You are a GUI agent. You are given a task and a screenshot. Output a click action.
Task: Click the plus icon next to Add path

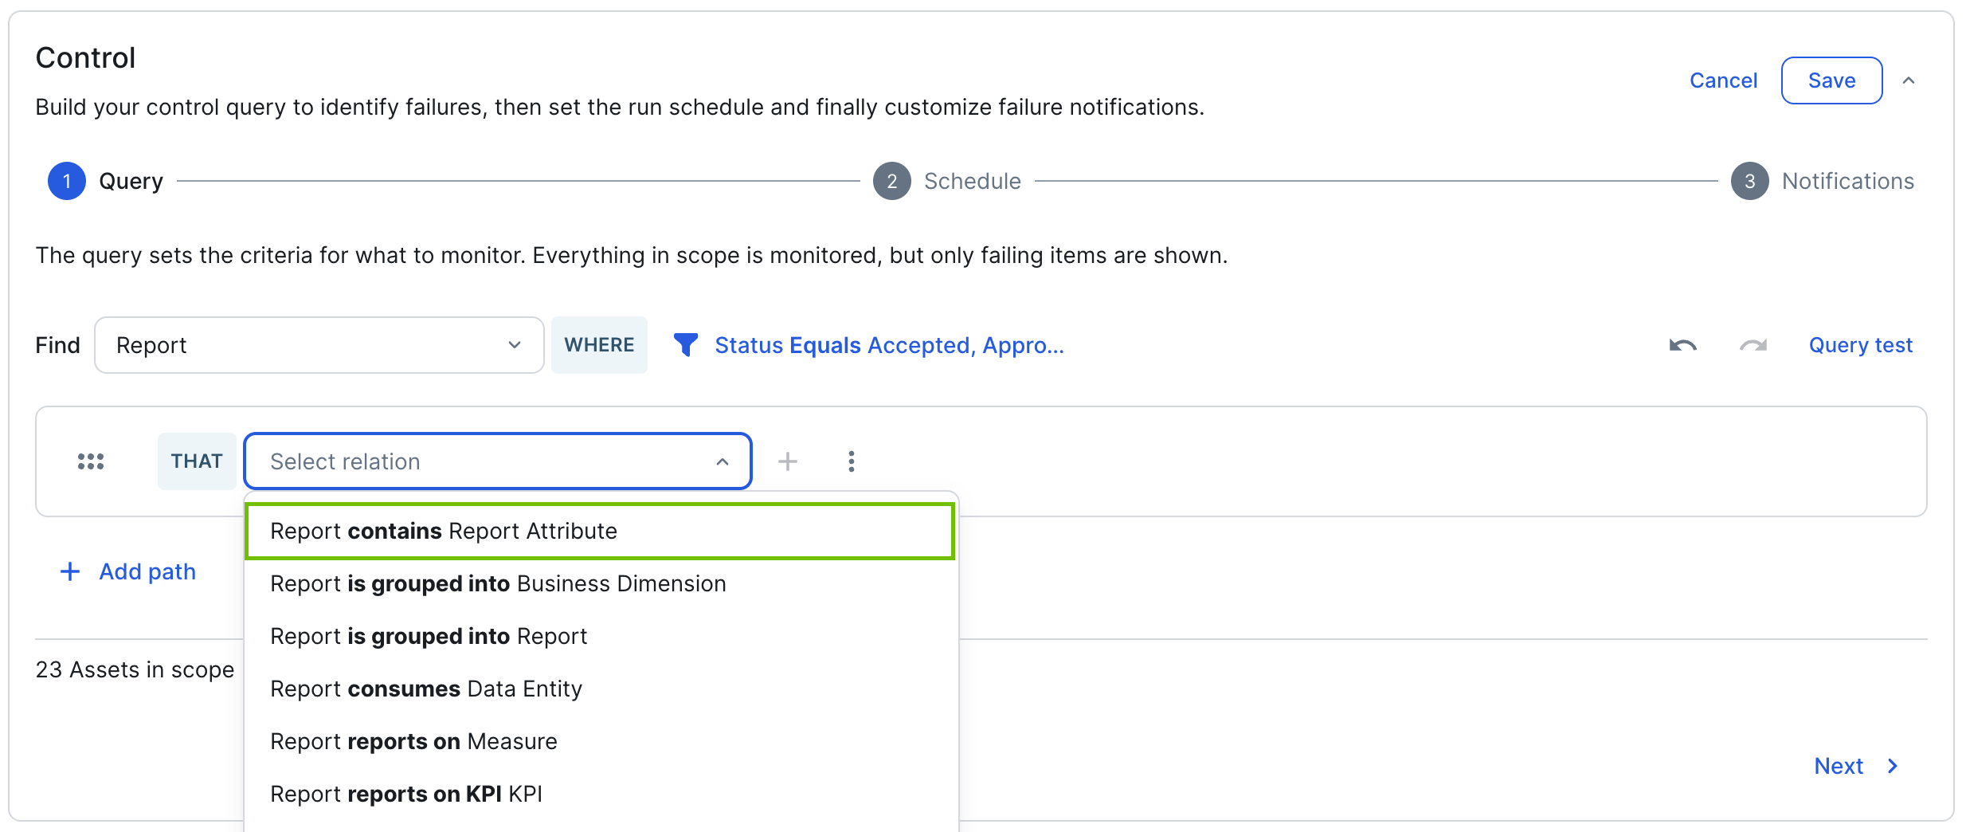[70, 571]
